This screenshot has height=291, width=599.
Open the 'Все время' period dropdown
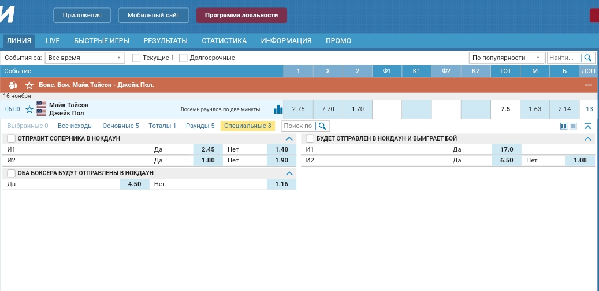(x=85, y=58)
